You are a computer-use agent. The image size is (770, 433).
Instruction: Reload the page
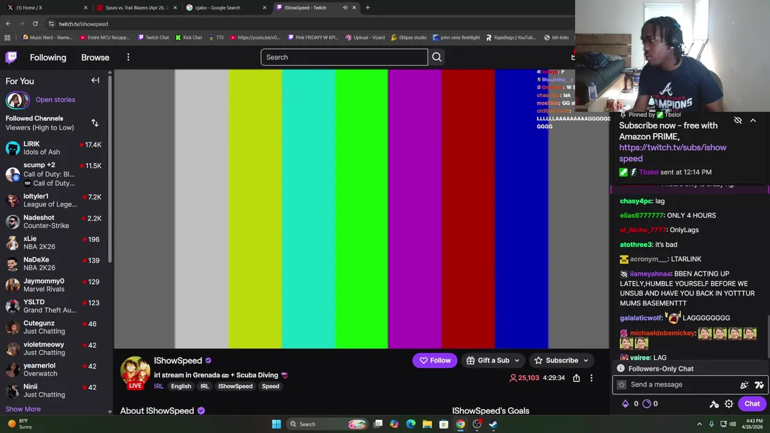click(35, 23)
